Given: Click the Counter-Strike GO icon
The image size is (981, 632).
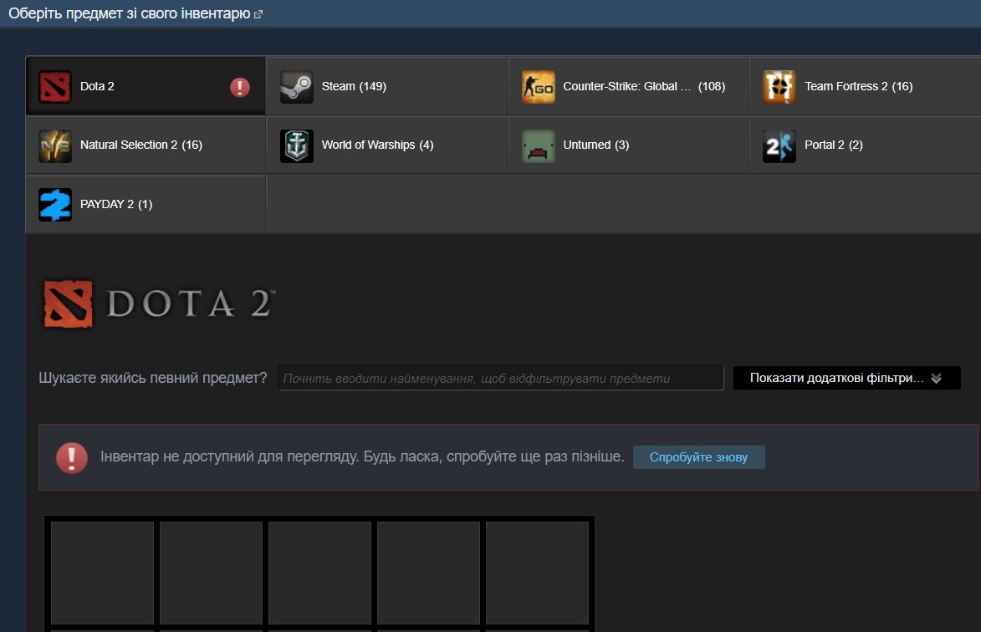Looking at the screenshot, I should point(538,86).
